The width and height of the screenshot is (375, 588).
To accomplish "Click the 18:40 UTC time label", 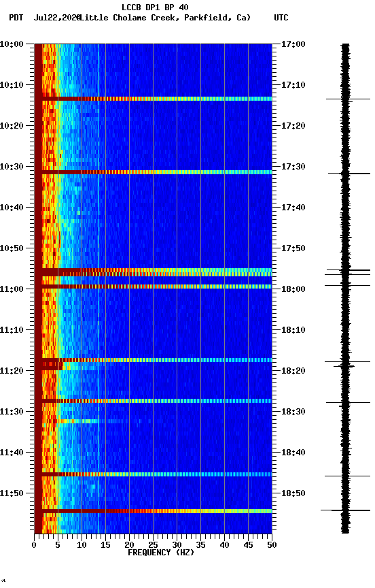I will [293, 453].
